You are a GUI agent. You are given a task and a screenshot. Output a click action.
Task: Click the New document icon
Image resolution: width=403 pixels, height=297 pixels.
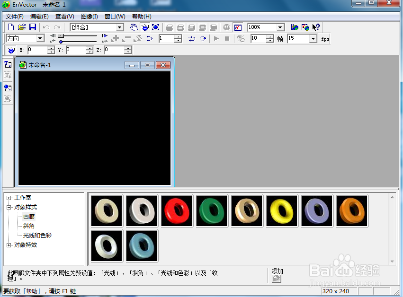pos(11,27)
